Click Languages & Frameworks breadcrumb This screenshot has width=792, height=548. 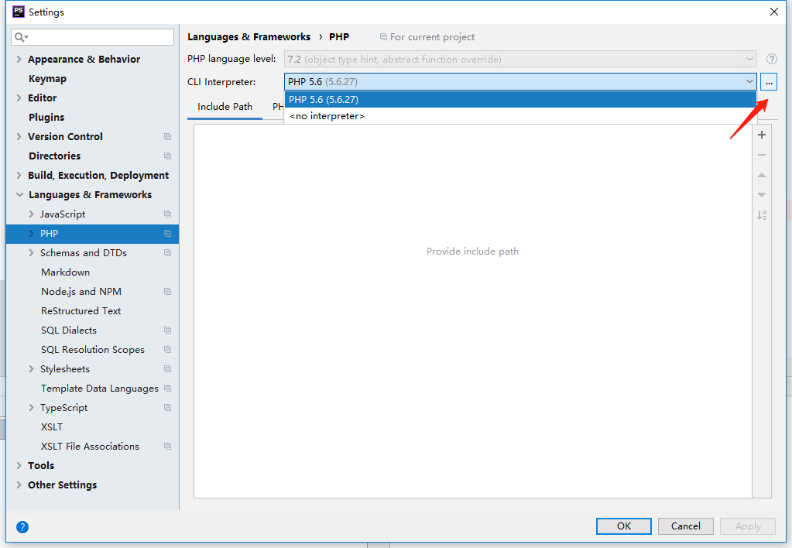[249, 37]
